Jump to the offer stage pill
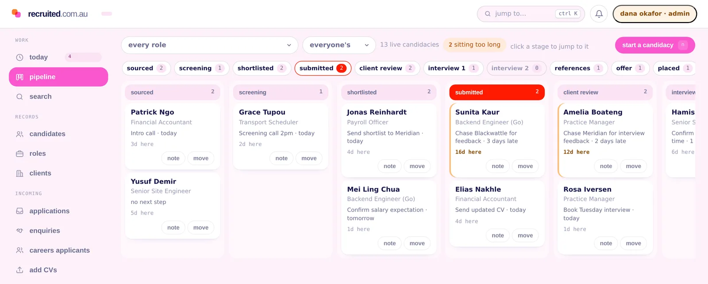The height and width of the screenshot is (284, 708). coord(630,68)
